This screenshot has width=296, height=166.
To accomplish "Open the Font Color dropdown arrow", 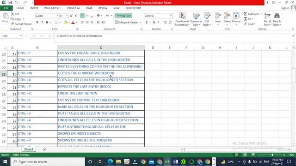I will tap(76, 23).
